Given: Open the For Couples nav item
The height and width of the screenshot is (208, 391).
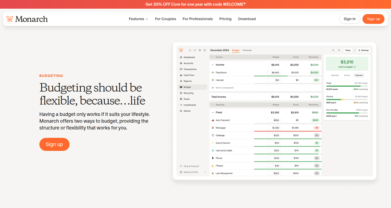Looking at the screenshot, I should click(x=165, y=19).
